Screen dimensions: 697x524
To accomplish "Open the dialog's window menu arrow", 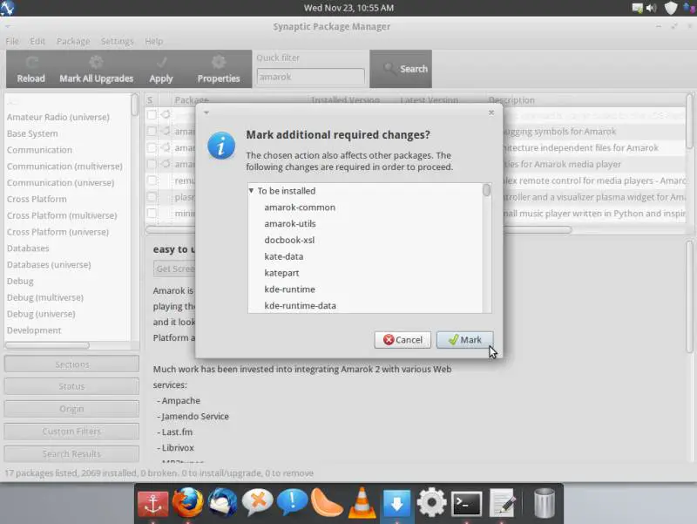I will 206,112.
